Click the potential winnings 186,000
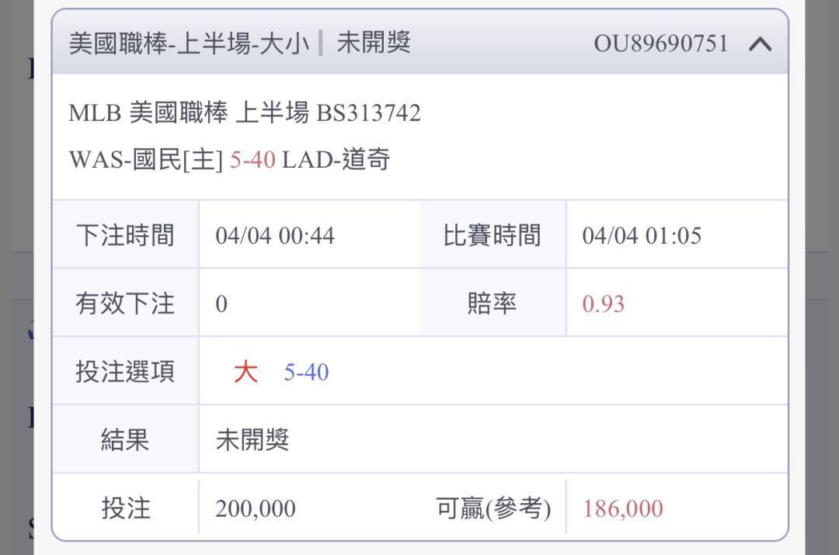Screen dimensions: 839x555 (x=623, y=509)
